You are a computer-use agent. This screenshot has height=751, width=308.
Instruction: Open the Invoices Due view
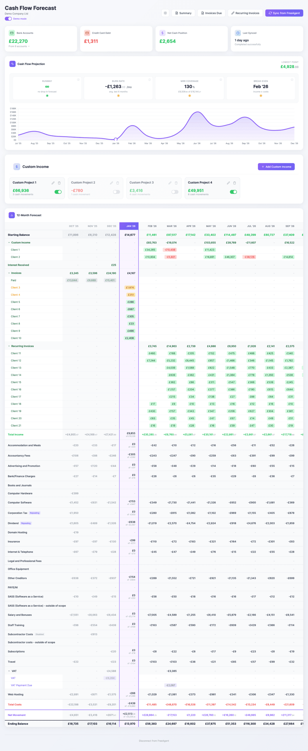click(211, 13)
